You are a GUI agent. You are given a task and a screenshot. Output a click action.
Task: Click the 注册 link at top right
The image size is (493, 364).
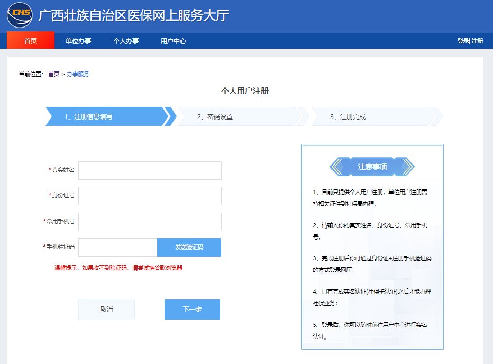coord(477,41)
